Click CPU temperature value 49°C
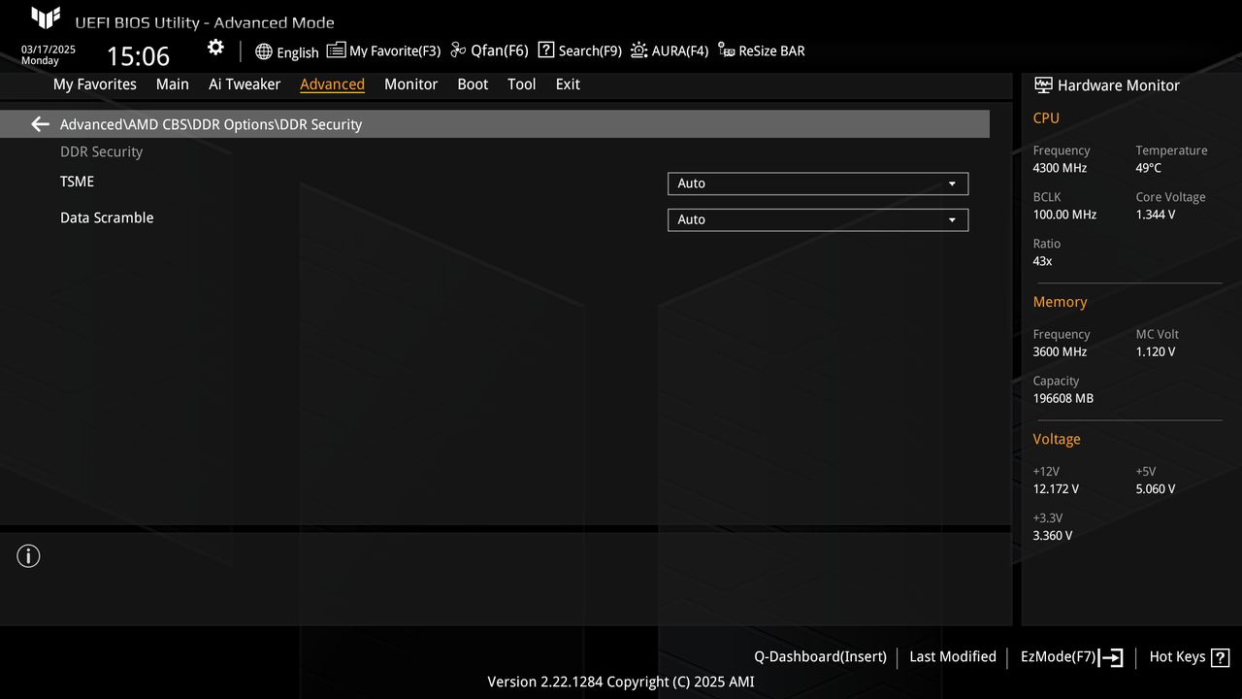 click(1149, 168)
